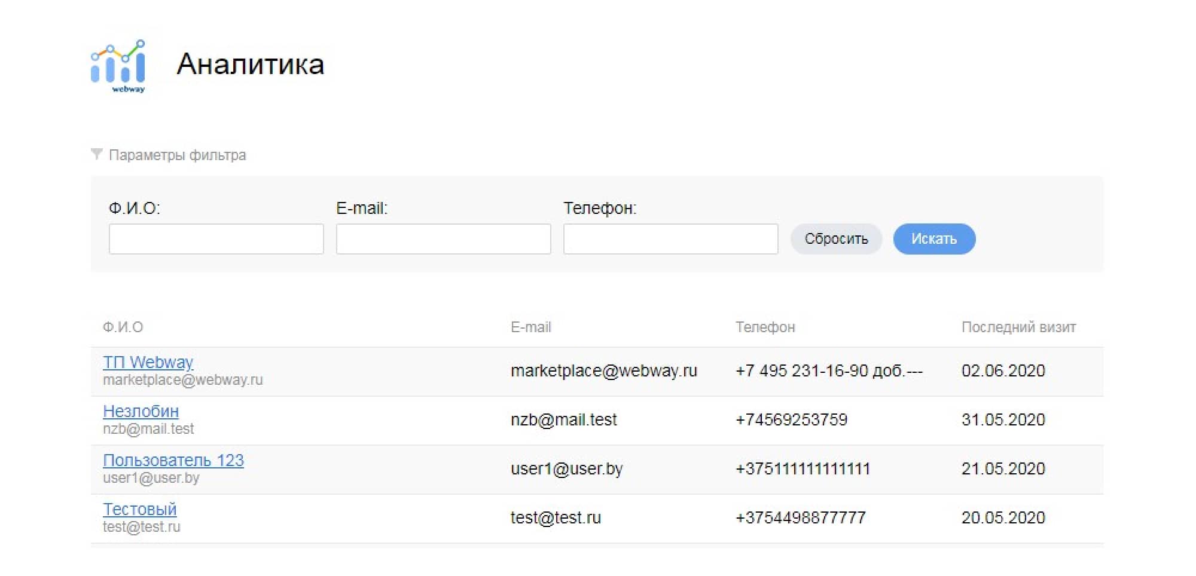Select last visit date 20.05.2020
Screen dimensions: 1196x576
tap(1003, 518)
